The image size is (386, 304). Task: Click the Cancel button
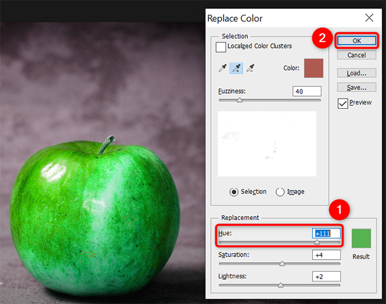point(357,55)
